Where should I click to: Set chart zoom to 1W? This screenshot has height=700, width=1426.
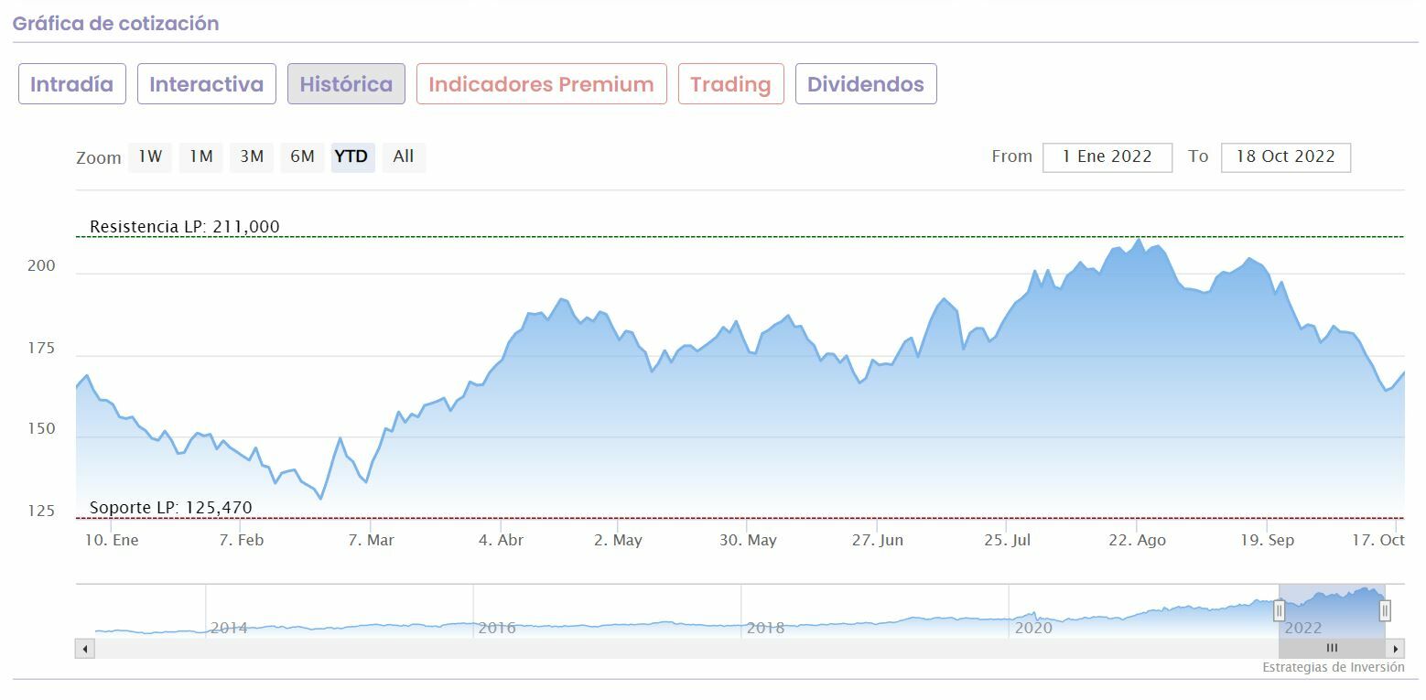coord(150,156)
